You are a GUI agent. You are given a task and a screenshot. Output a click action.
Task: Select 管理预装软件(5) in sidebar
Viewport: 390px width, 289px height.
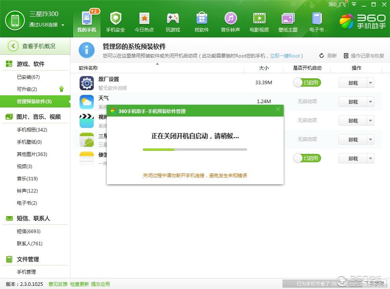[x=35, y=101]
